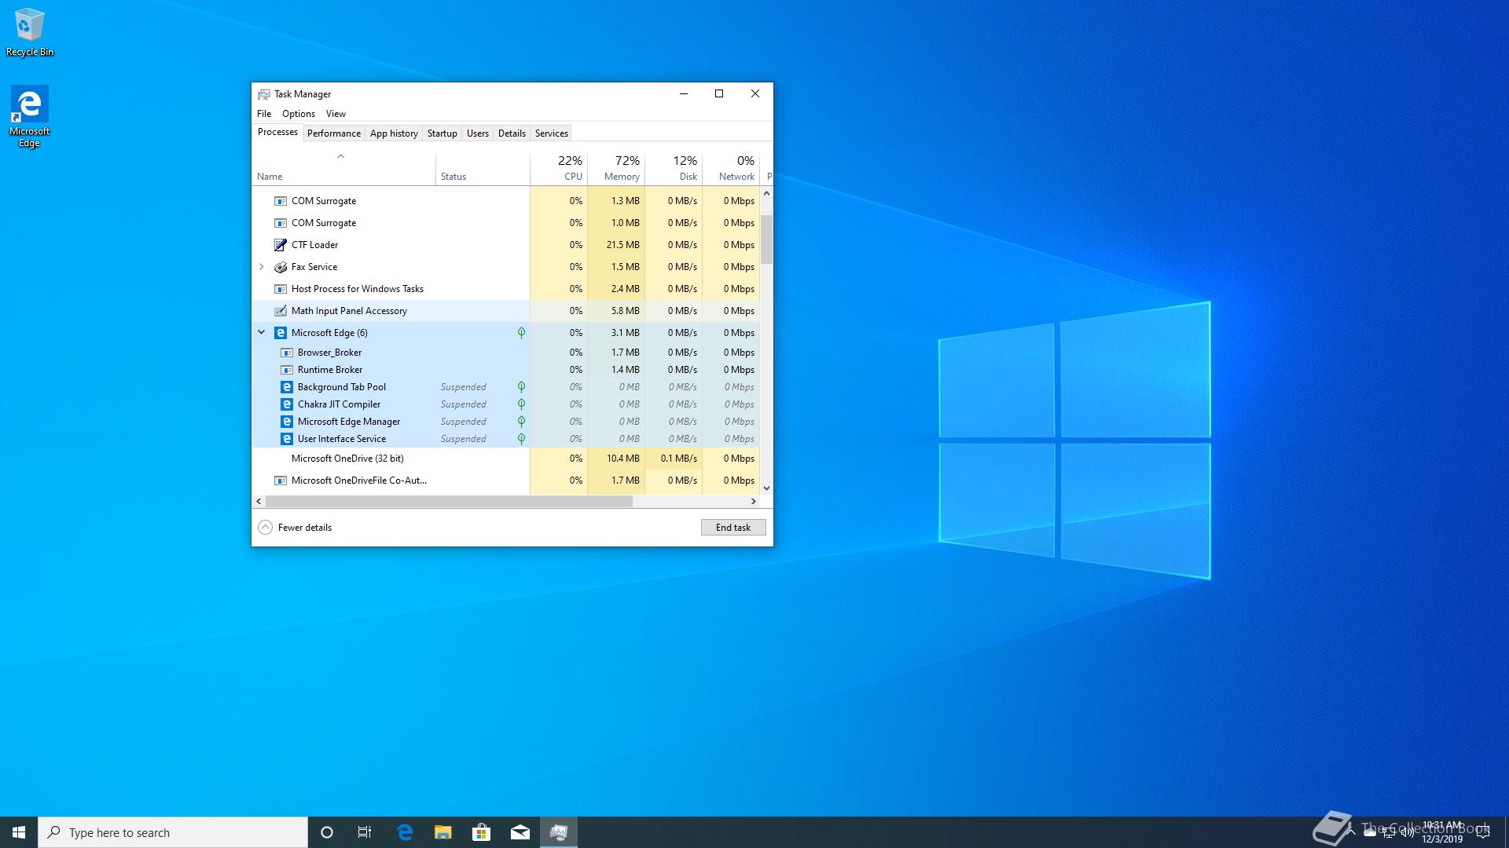Viewport: 1509px width, 848px height.
Task: Click the End task button
Action: [733, 528]
